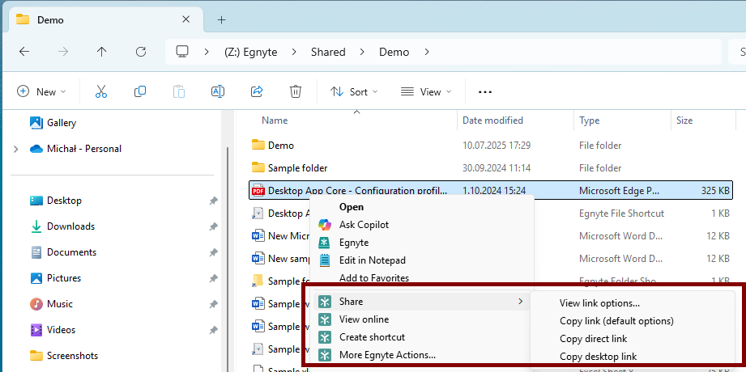
Task: Add a new tab with plus button
Action: pos(221,19)
